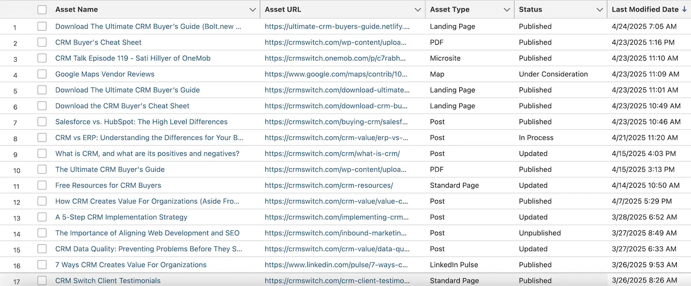The height and width of the screenshot is (286, 691).
Task: Open Download the CRM Buyer's Cheat Sheet asset
Action: 123,106
